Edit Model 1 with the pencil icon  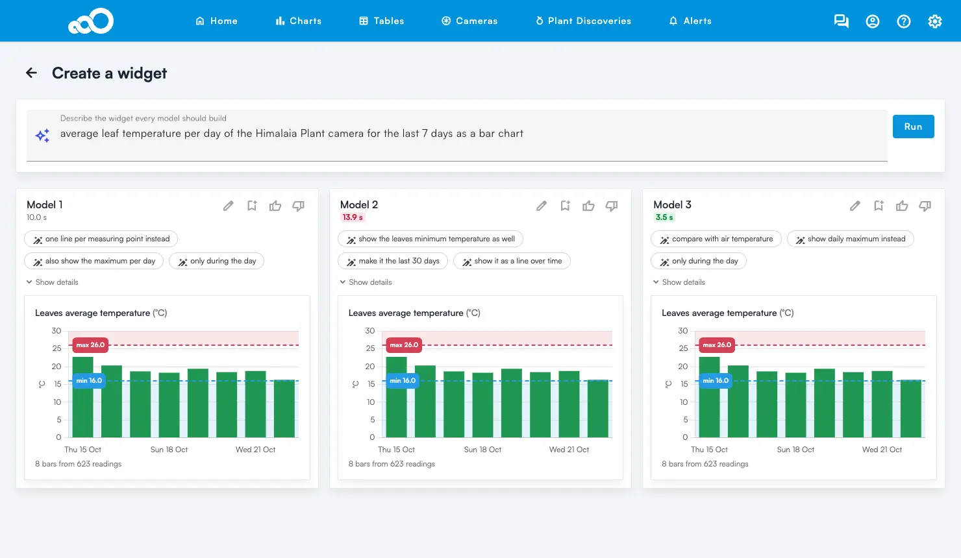click(x=229, y=206)
